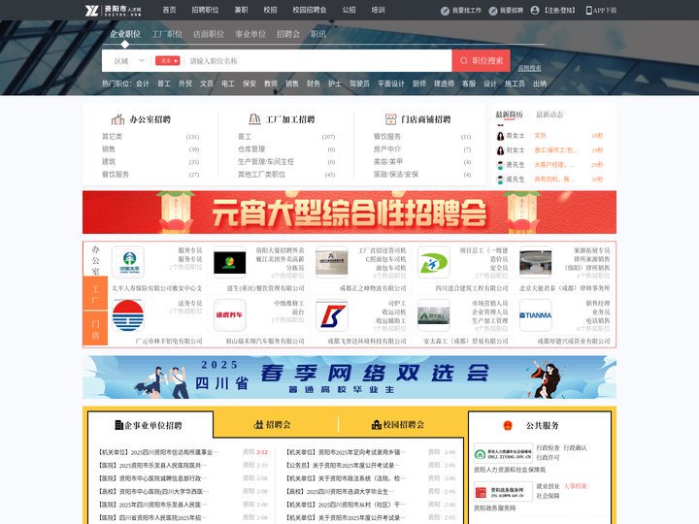Viewport: 699px width, 524px height.
Task: Open 培训 in top navigation
Action: click(378, 10)
